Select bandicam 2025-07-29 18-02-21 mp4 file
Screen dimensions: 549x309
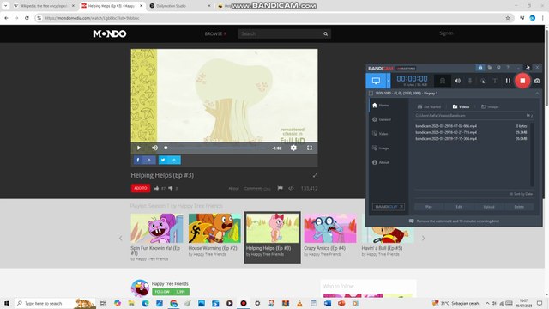(472, 132)
